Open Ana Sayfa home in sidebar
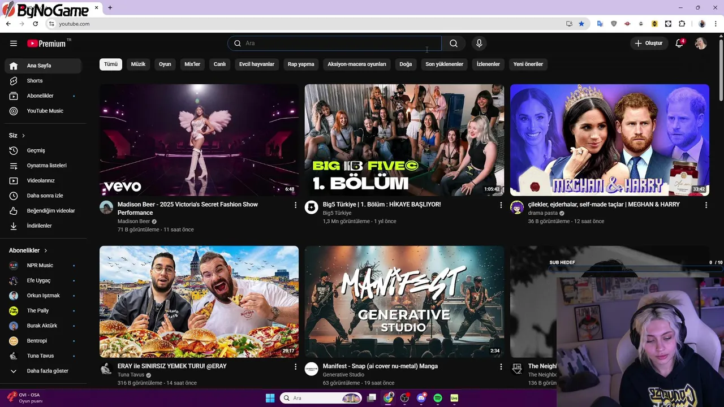The width and height of the screenshot is (724, 407). (43, 66)
